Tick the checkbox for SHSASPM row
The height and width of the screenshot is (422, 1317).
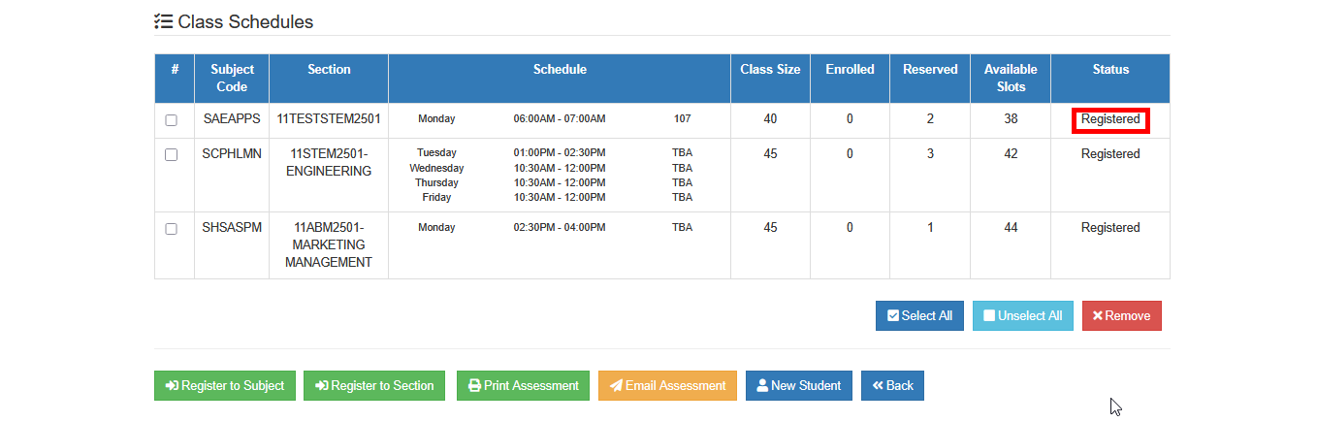pyautogui.click(x=172, y=229)
